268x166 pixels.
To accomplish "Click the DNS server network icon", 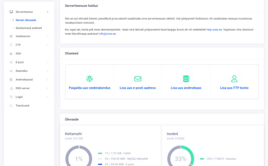I will coord(11,88).
